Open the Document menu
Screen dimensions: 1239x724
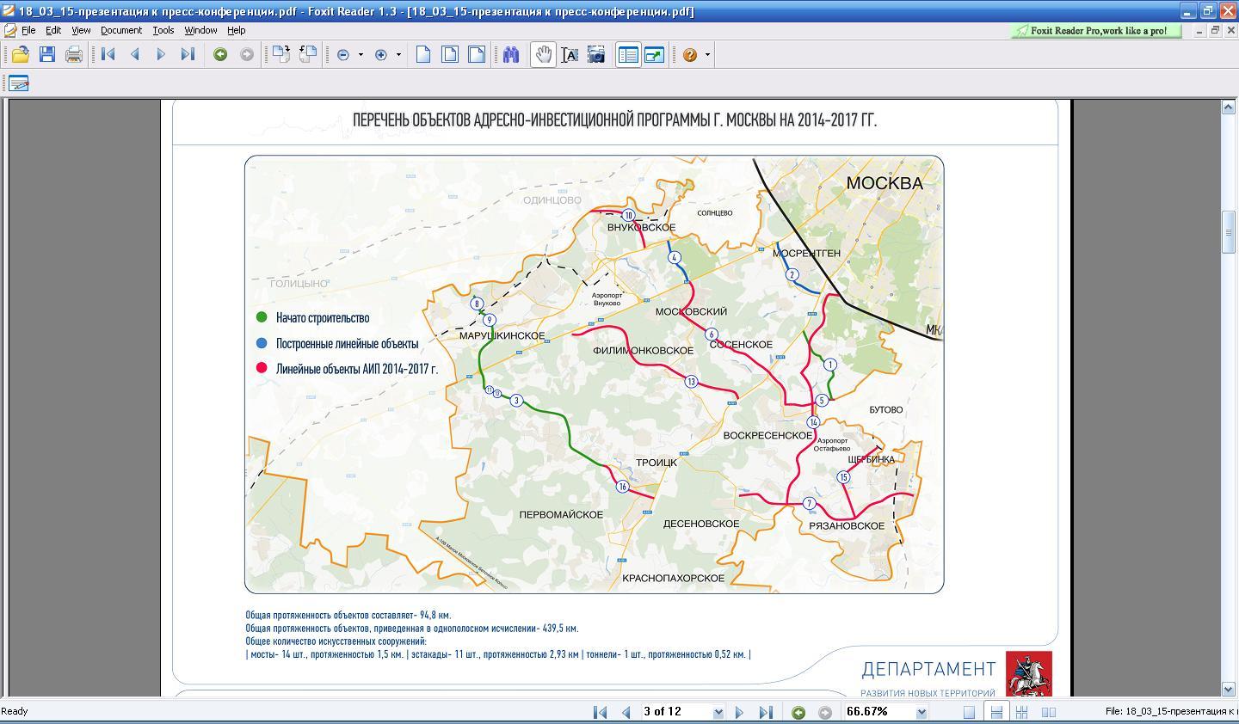(120, 29)
